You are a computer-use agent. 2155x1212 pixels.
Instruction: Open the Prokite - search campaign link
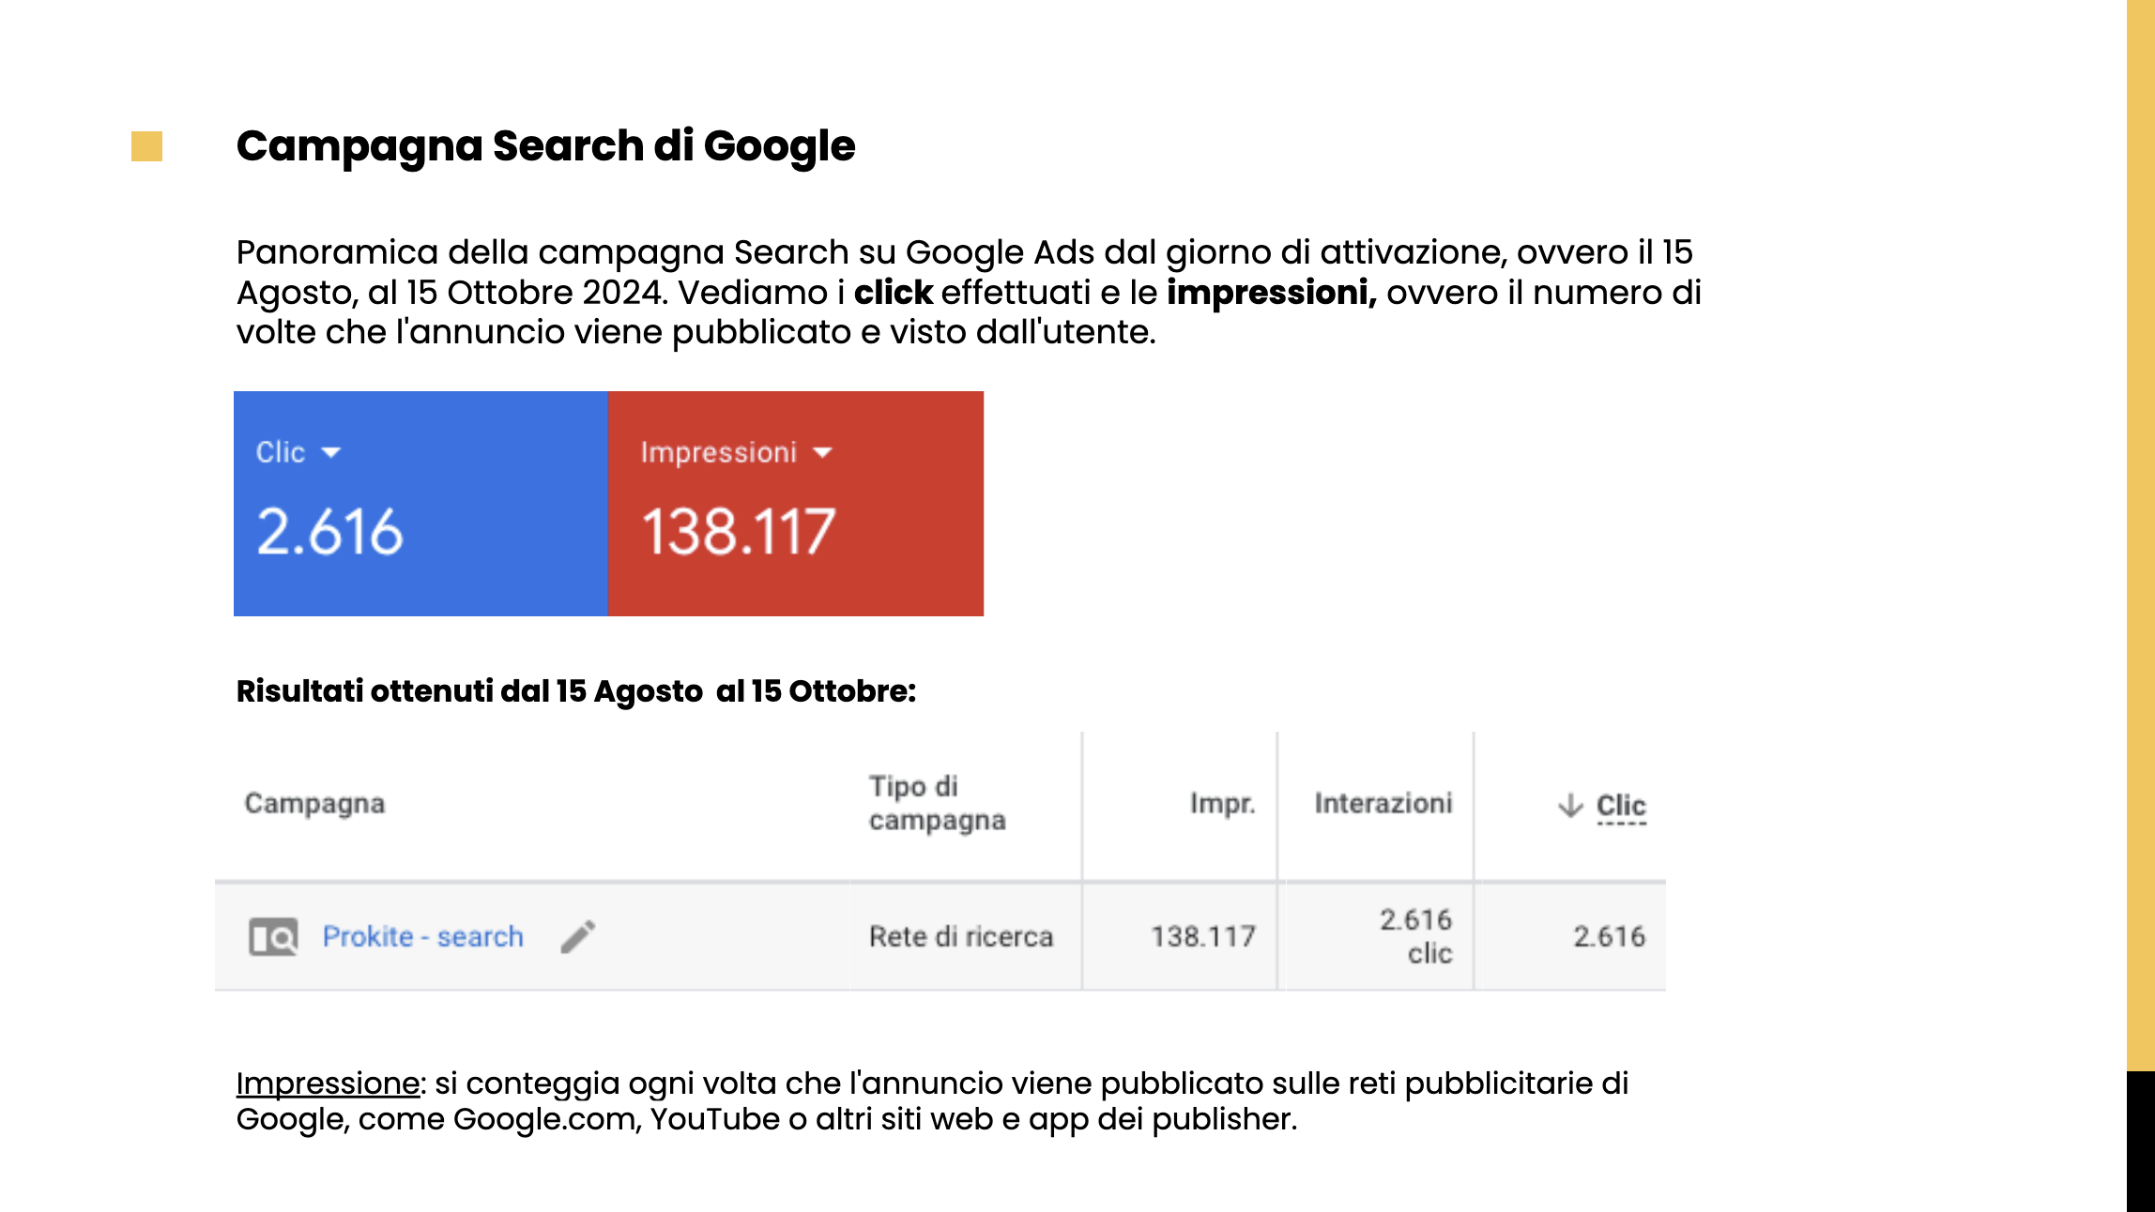point(422,936)
